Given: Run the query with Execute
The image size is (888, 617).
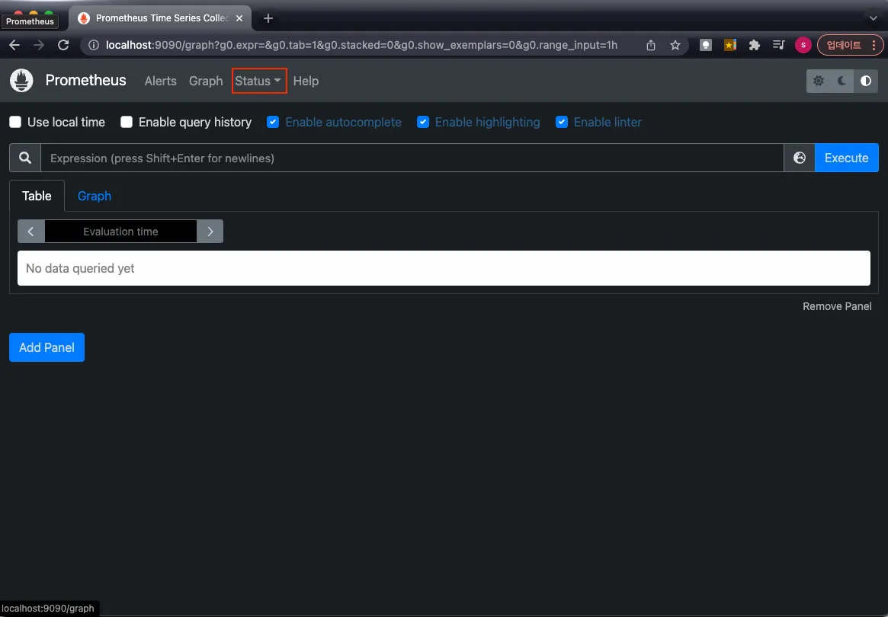Looking at the screenshot, I should tap(846, 158).
